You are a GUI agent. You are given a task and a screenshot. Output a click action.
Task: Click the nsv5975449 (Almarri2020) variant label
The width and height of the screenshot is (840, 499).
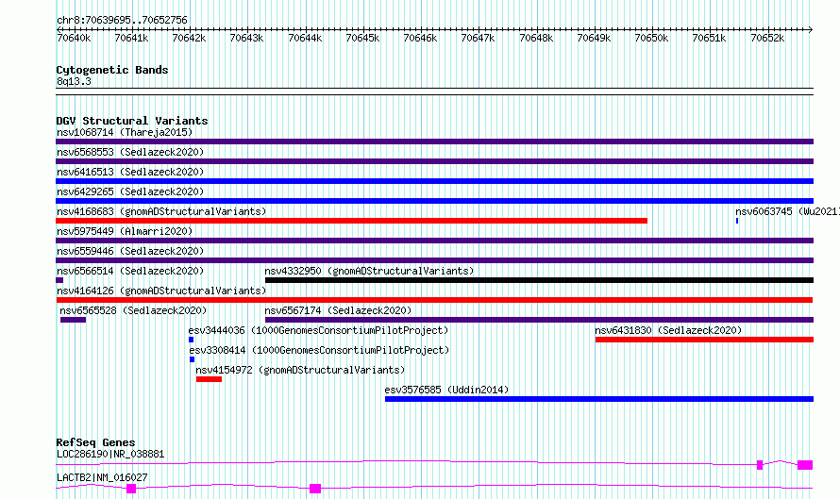pyautogui.click(x=125, y=231)
